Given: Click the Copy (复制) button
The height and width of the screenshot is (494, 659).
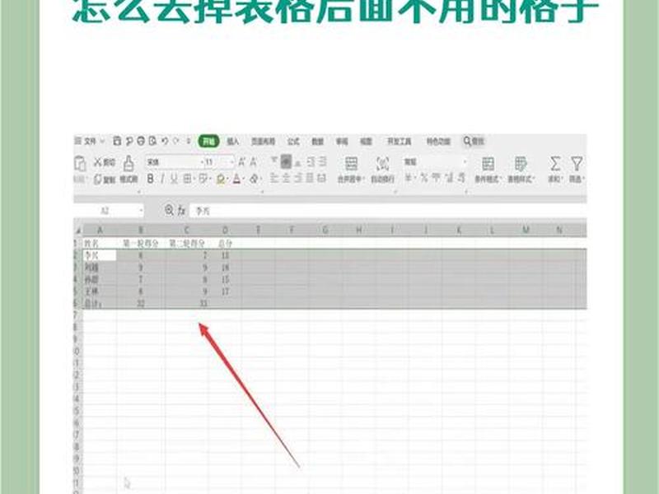Looking at the screenshot, I should (x=105, y=179).
